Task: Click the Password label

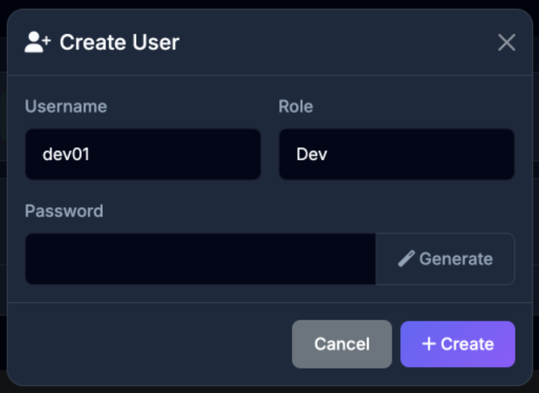Action: point(64,211)
